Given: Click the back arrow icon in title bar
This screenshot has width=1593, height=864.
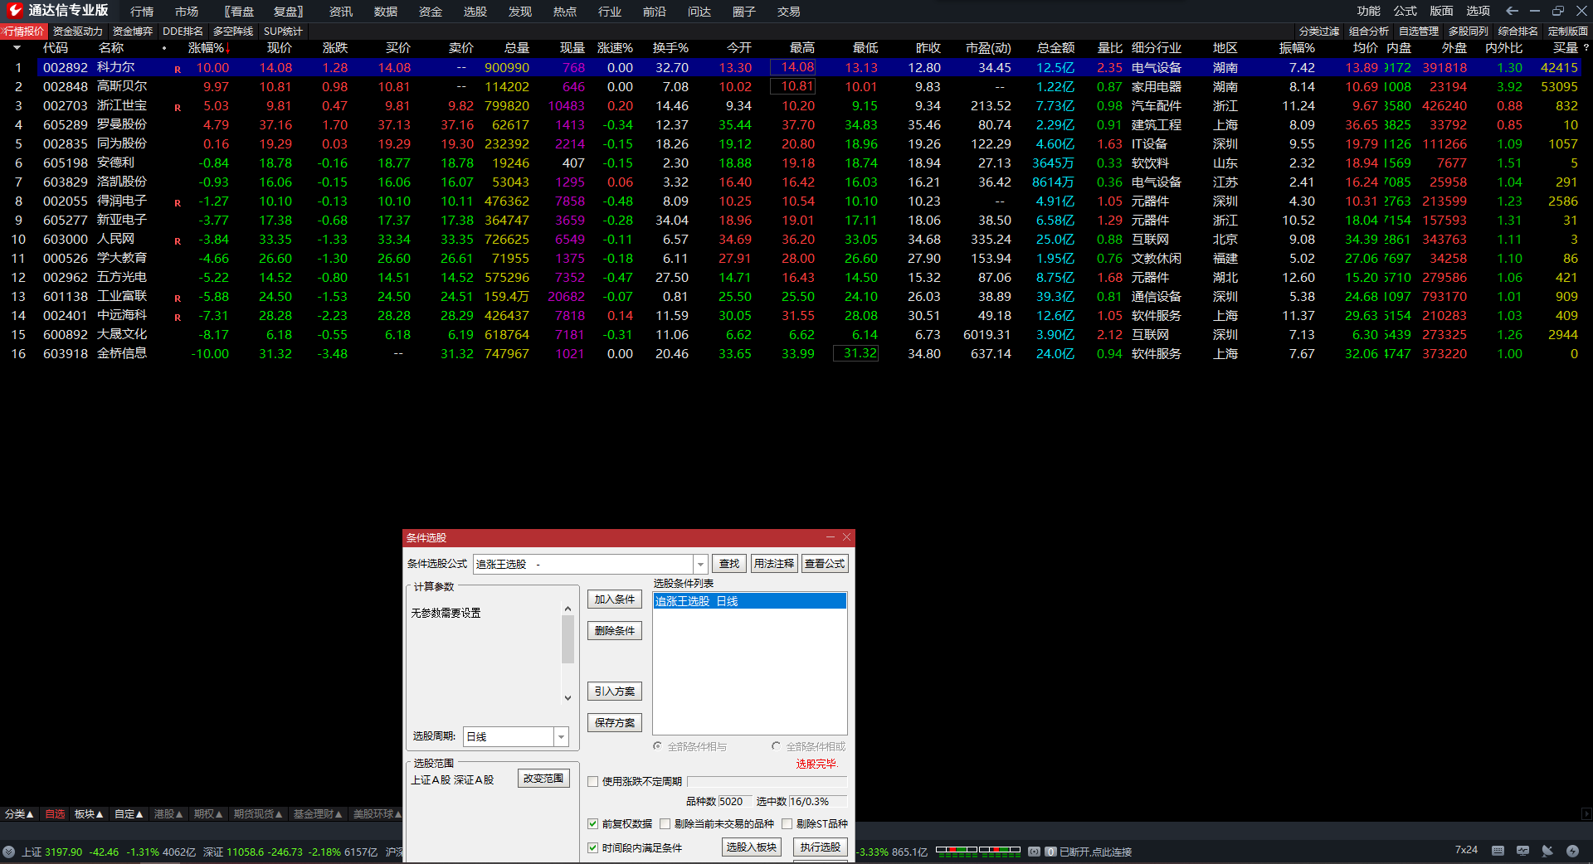Looking at the screenshot, I should tap(1512, 11).
